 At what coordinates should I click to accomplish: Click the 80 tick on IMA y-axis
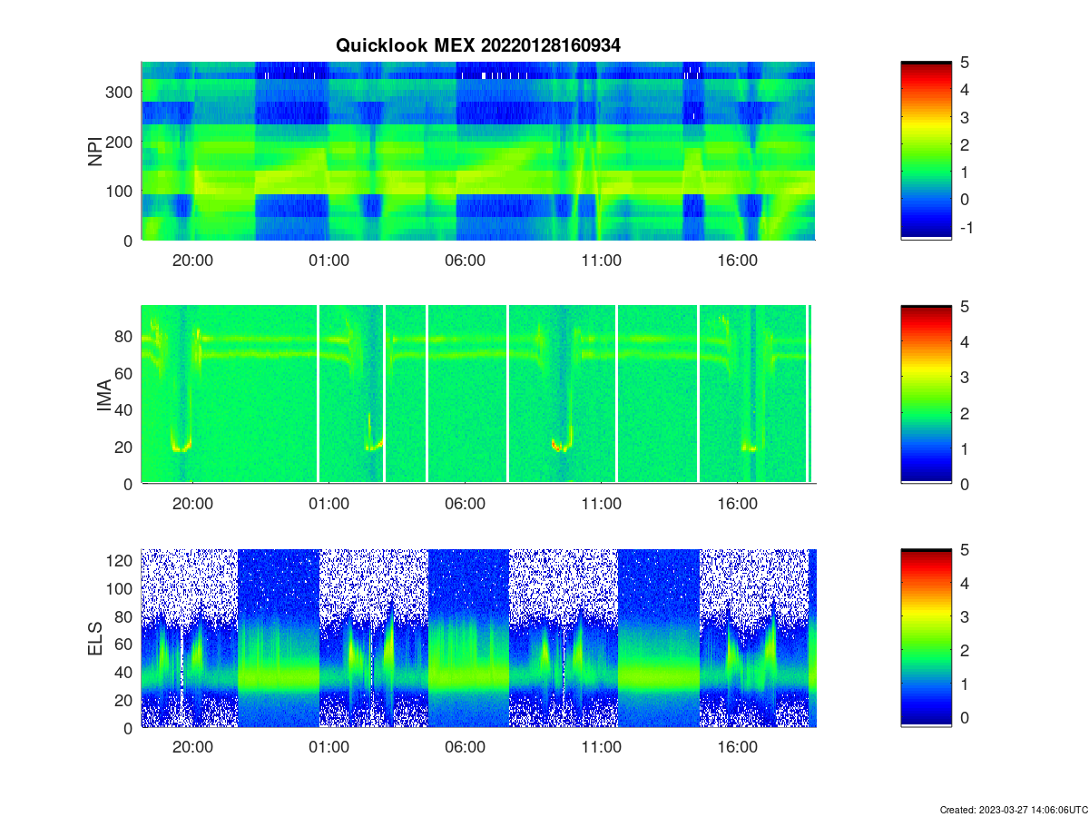pos(125,336)
